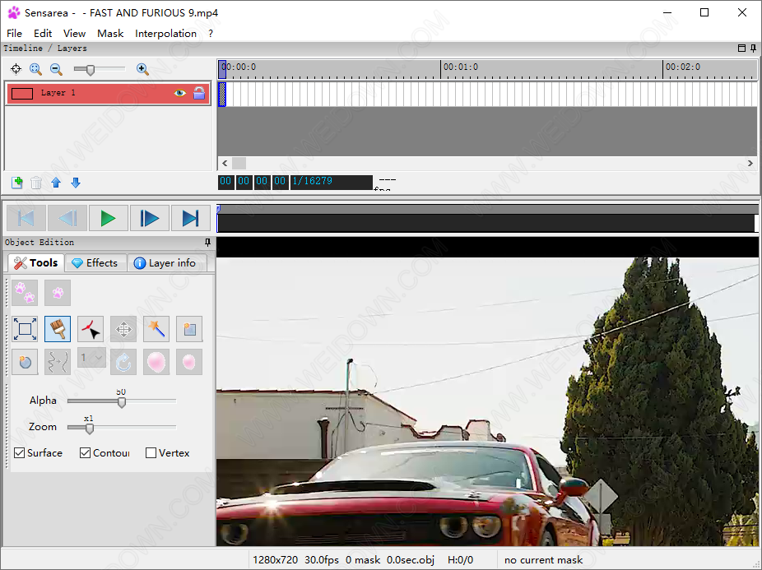
Task: Select the vertex edit arrow tool
Action: coord(91,329)
